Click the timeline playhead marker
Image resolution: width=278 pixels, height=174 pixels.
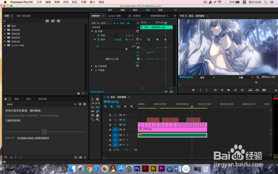pyautogui.click(x=192, y=107)
